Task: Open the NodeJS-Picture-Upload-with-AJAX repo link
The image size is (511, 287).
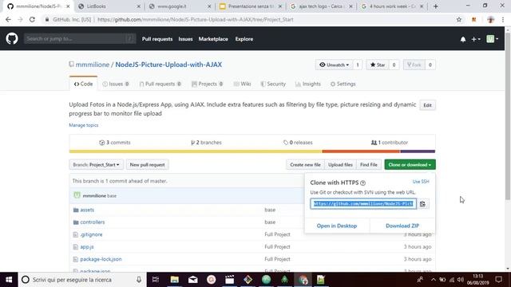Action: pos(168,65)
